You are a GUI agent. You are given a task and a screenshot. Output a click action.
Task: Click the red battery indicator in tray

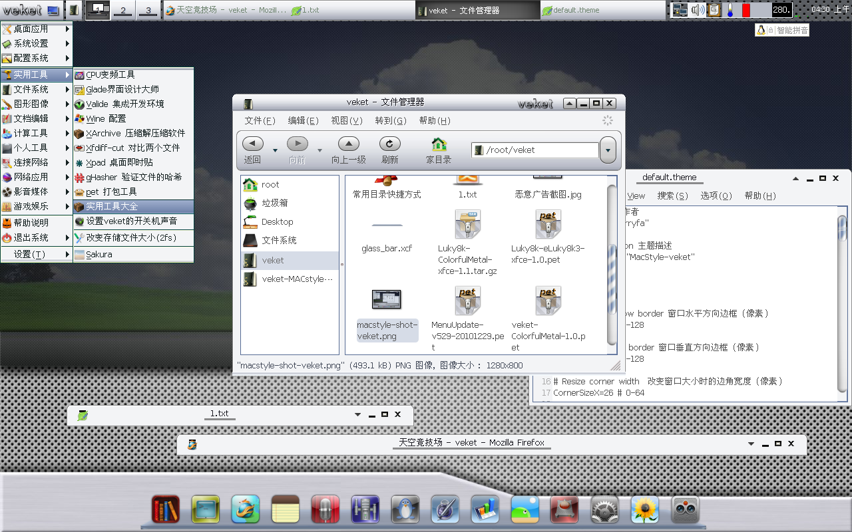click(x=746, y=10)
